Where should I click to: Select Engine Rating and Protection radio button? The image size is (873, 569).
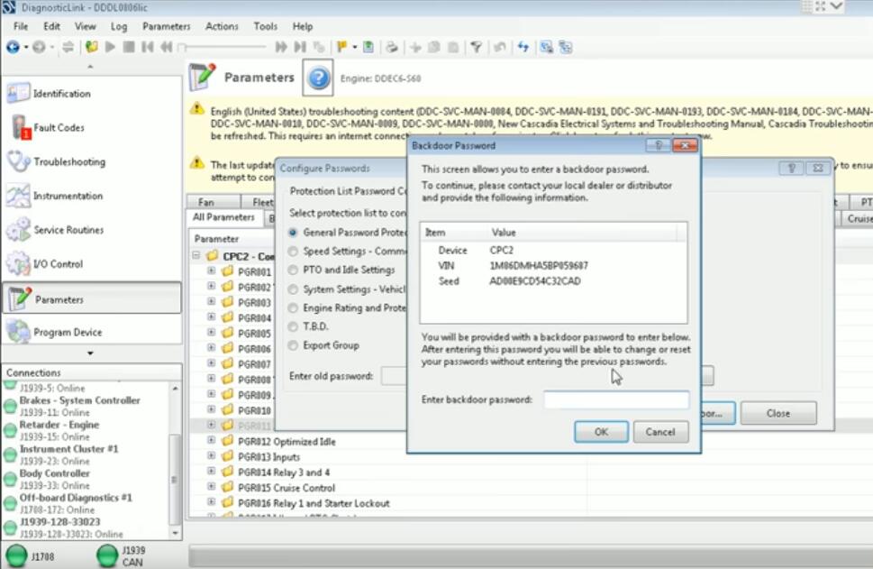coord(293,308)
